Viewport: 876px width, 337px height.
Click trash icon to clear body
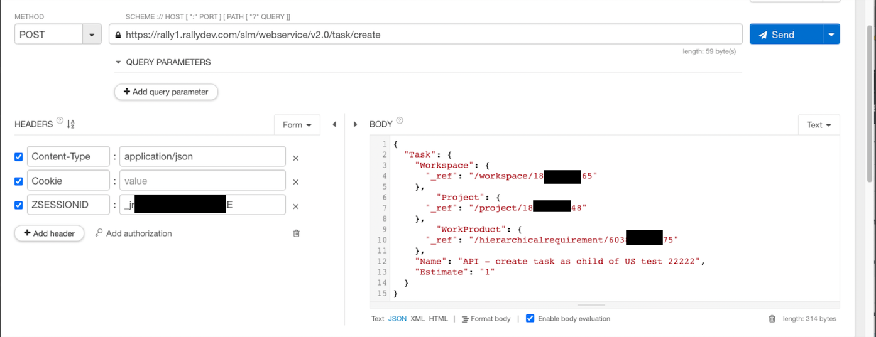point(772,319)
